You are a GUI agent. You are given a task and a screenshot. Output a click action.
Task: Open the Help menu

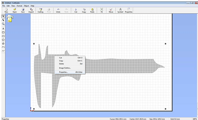[32, 6]
